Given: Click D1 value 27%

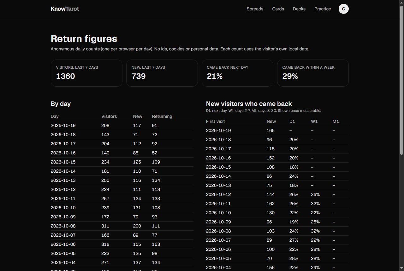Looking at the screenshot, I should point(294,240).
